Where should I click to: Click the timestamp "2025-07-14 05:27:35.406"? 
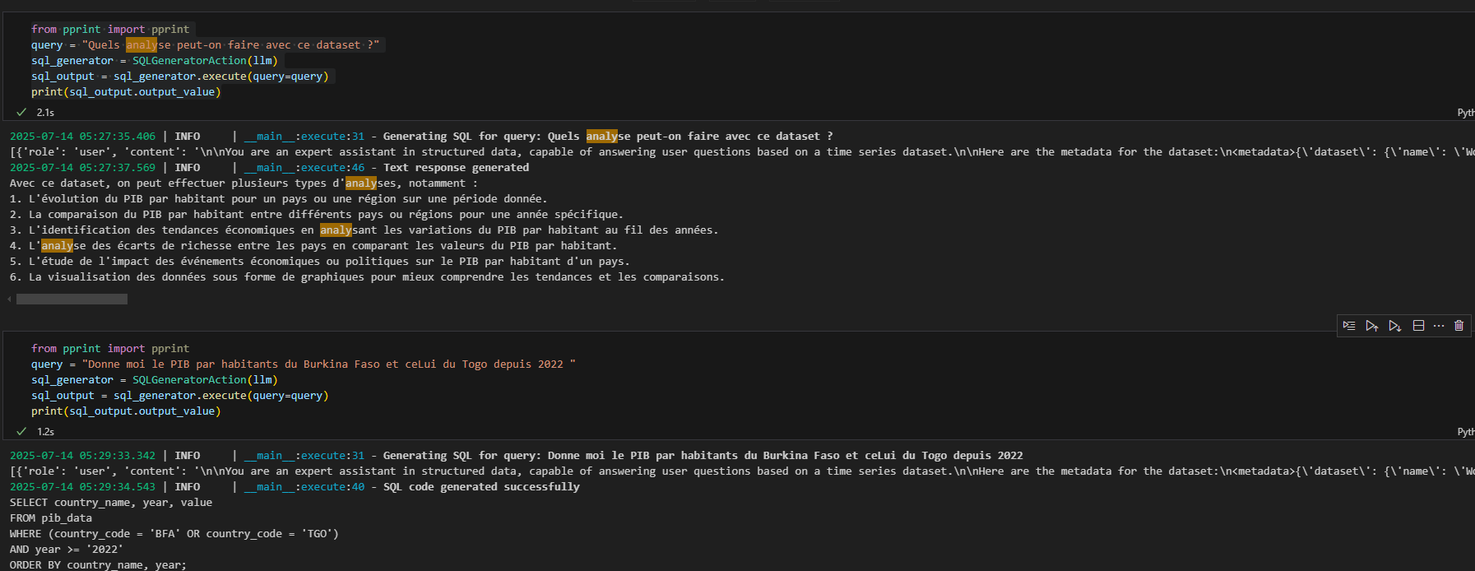point(82,137)
